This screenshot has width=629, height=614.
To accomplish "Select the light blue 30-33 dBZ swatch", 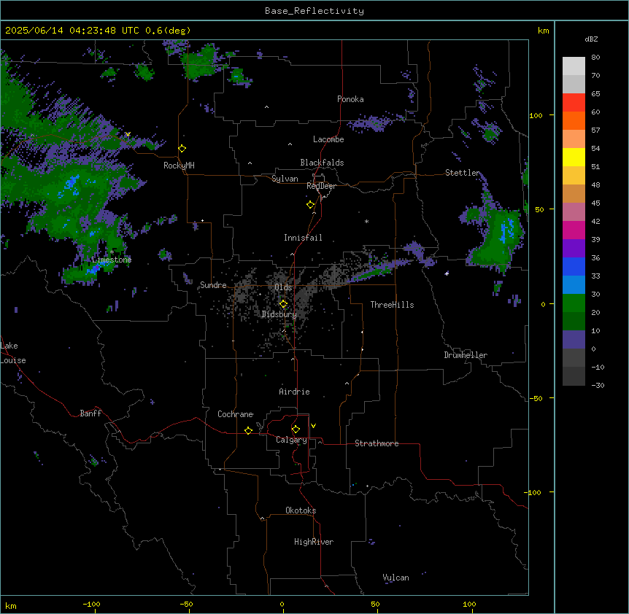I will (574, 285).
